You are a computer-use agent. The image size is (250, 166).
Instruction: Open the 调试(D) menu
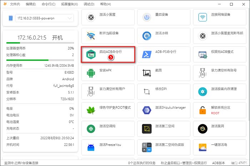pos(89,4)
